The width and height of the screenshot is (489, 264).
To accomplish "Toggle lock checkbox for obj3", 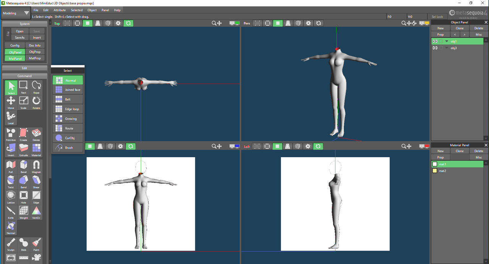I will 441,48.
